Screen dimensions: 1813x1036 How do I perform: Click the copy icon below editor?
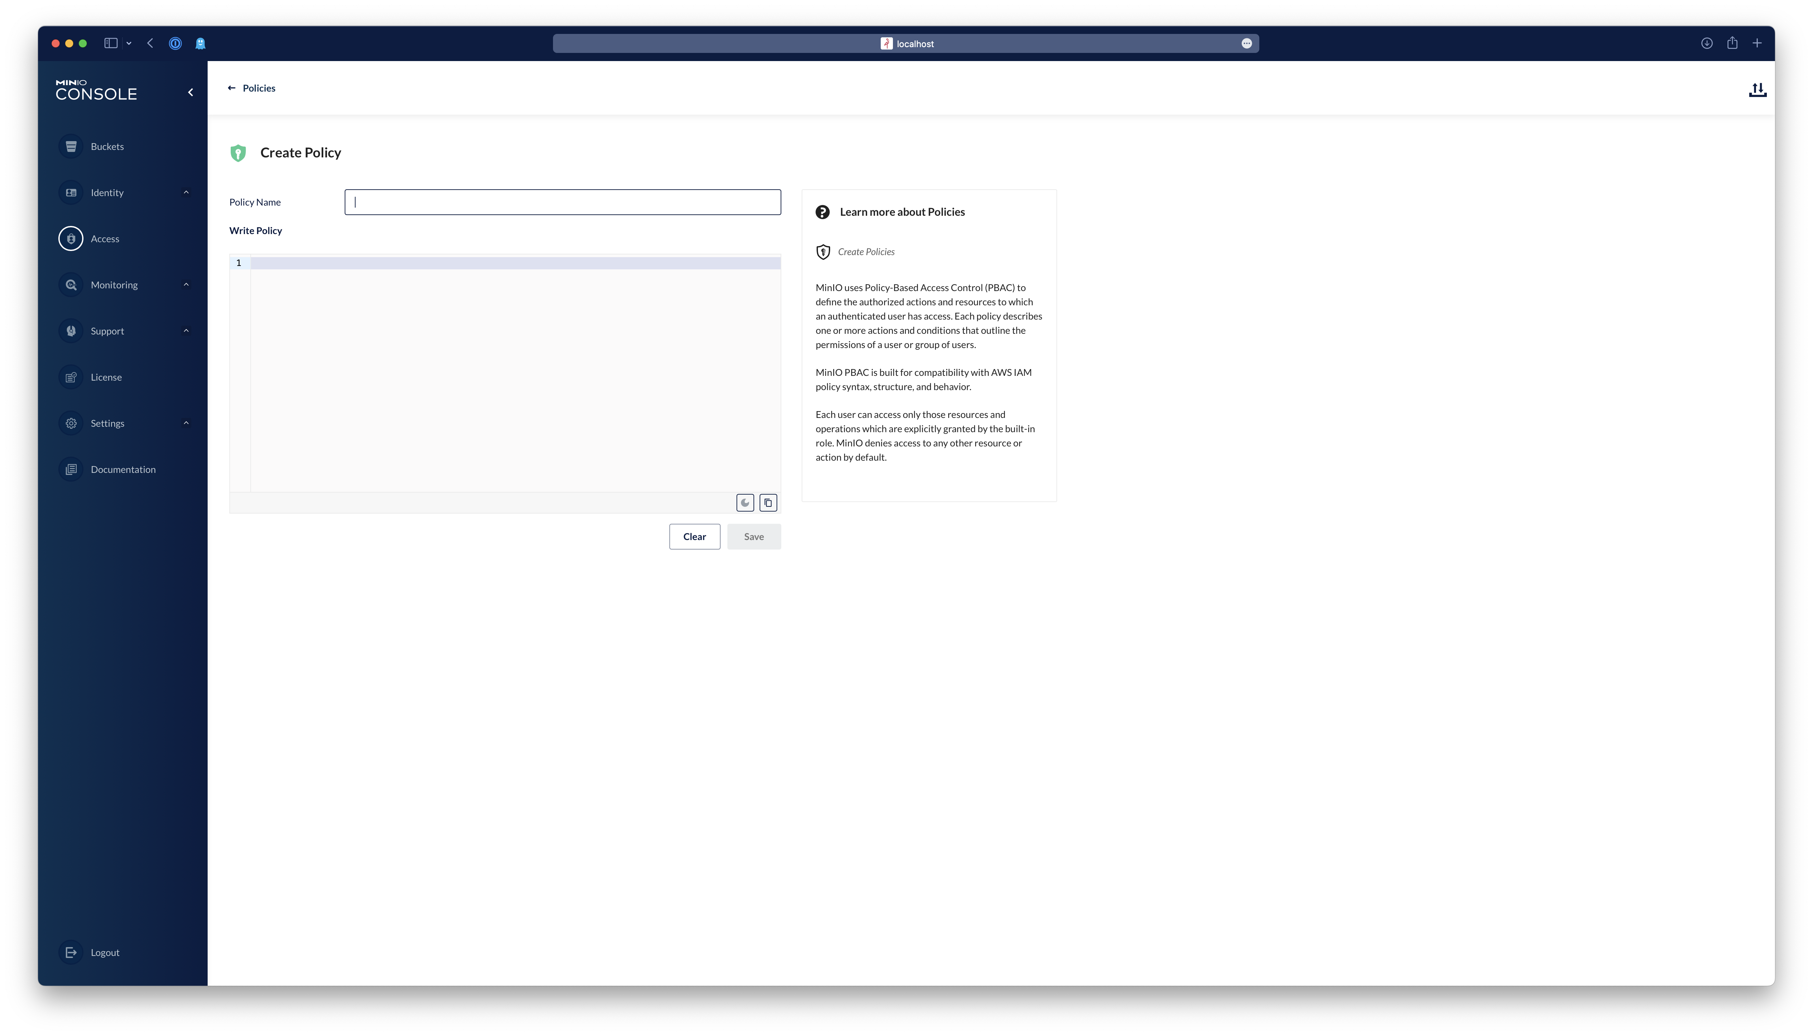click(768, 502)
